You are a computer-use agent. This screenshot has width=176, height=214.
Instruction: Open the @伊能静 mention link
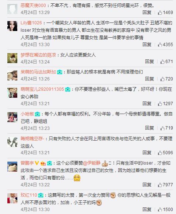92,163
